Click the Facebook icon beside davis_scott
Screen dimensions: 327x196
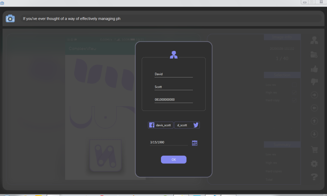click(152, 125)
